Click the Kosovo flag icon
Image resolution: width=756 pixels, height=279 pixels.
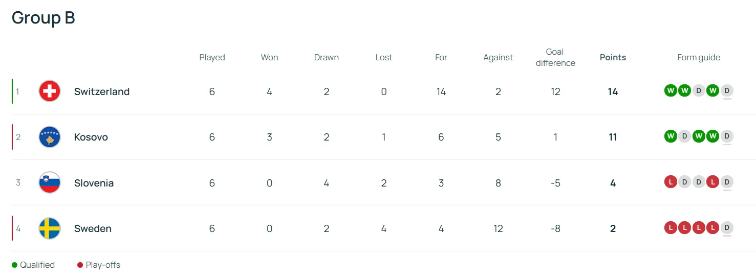point(50,137)
